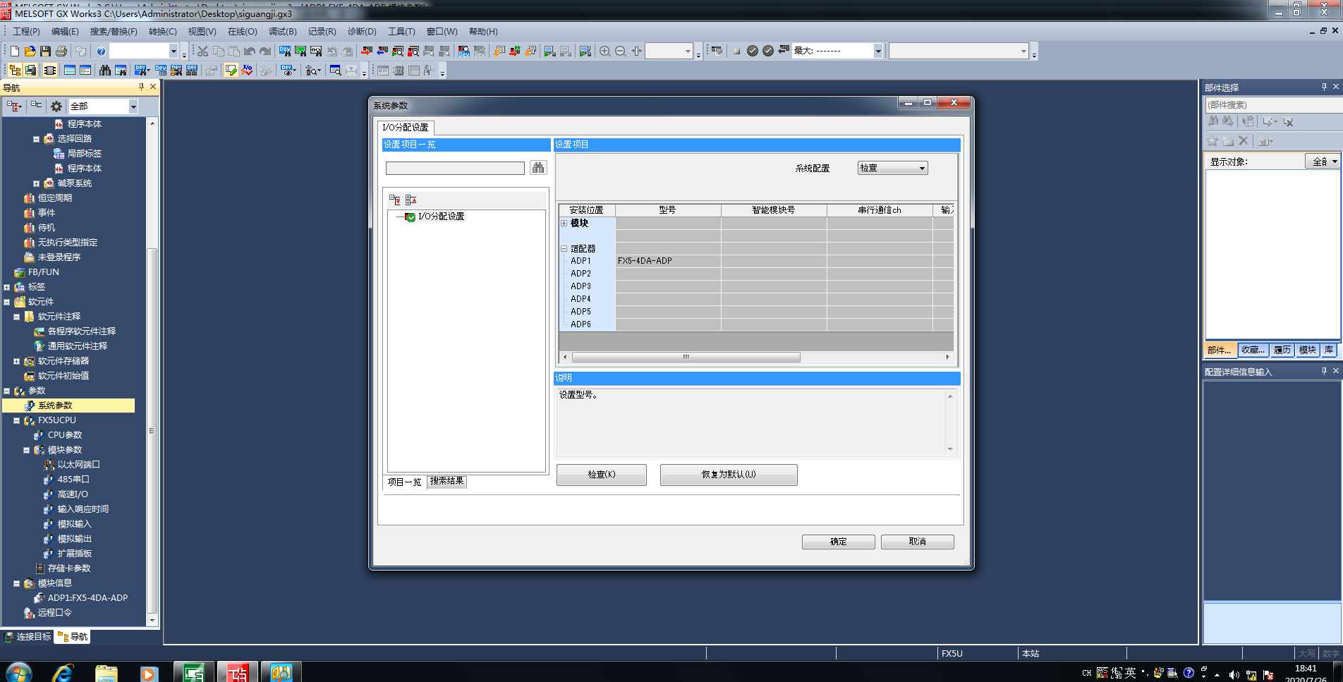The width and height of the screenshot is (1343, 682).
Task: Click the settings gear icon in navigation panel
Action: tap(56, 106)
